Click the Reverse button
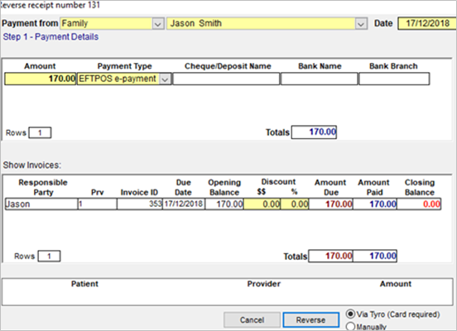The height and width of the screenshot is (331, 457). coord(310,319)
